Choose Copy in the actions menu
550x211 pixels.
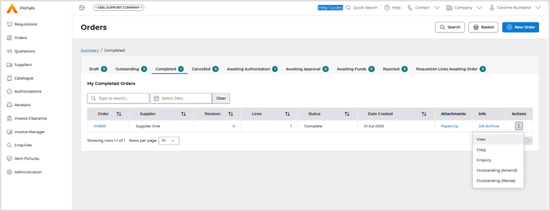point(481,149)
